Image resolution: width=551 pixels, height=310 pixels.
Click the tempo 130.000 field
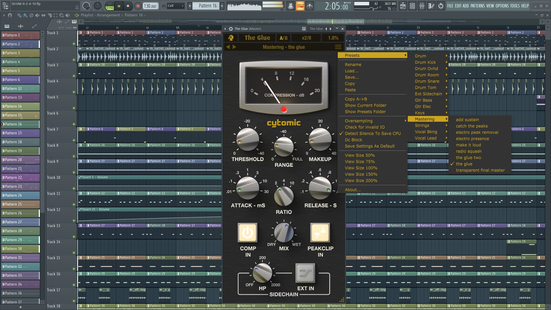(x=151, y=6)
